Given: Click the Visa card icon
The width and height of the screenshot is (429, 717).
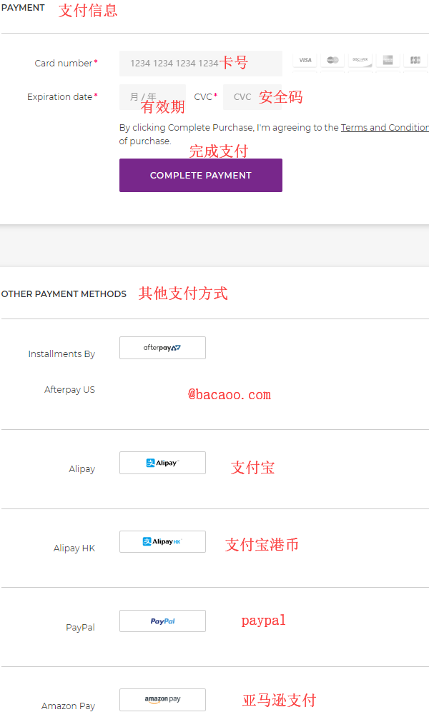Looking at the screenshot, I should pos(305,60).
